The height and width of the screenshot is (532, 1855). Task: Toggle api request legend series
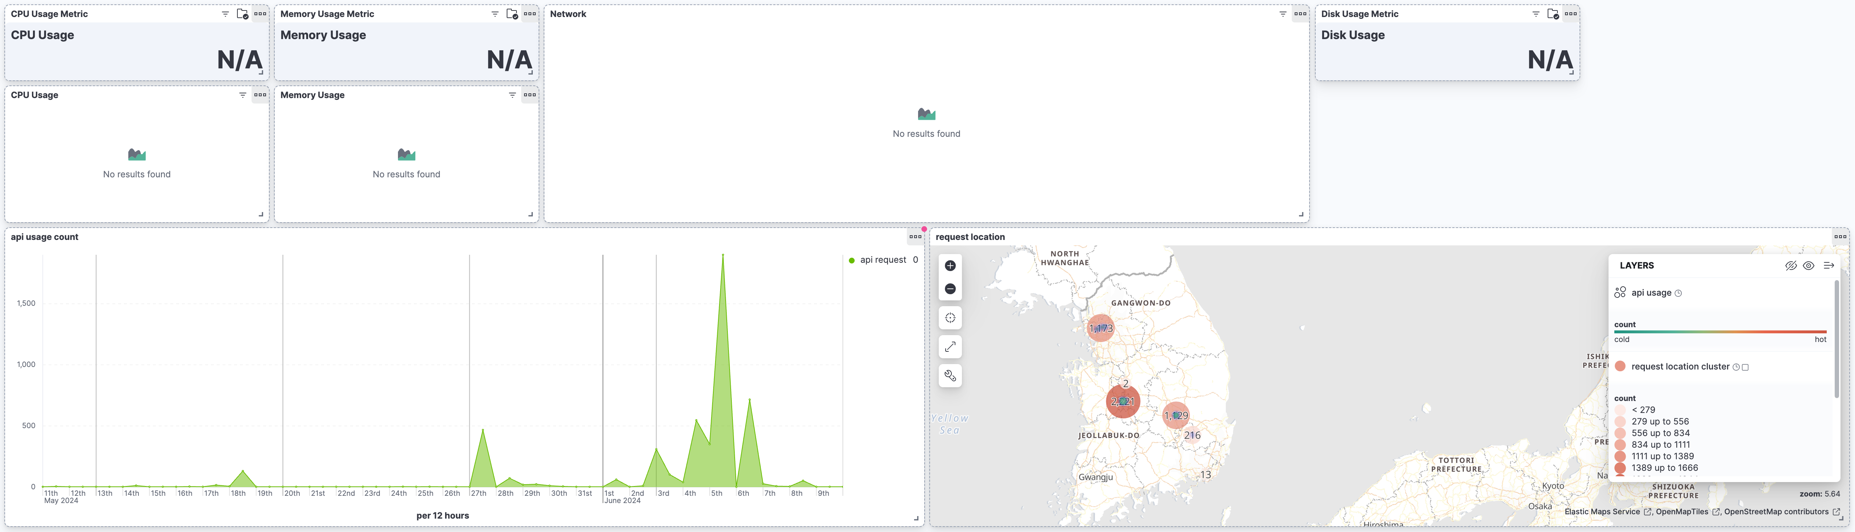coord(882,260)
